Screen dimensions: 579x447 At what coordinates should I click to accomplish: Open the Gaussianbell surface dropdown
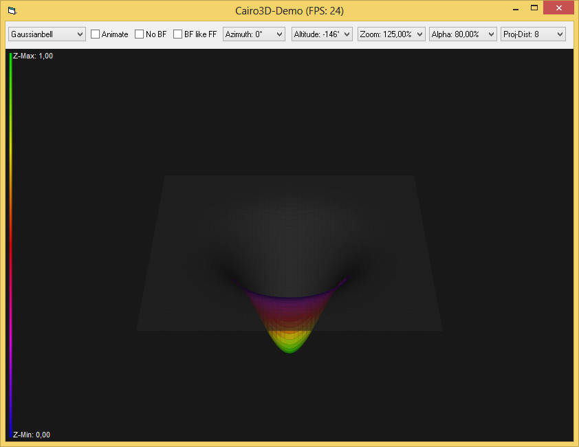(x=47, y=34)
